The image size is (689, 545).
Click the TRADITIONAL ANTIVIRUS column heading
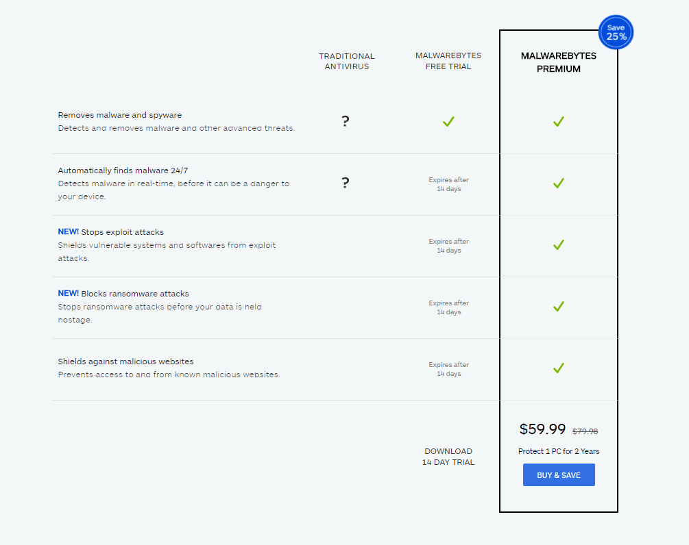[x=347, y=62]
